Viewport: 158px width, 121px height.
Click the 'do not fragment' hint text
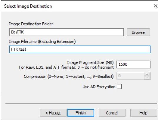click(x=99, y=67)
